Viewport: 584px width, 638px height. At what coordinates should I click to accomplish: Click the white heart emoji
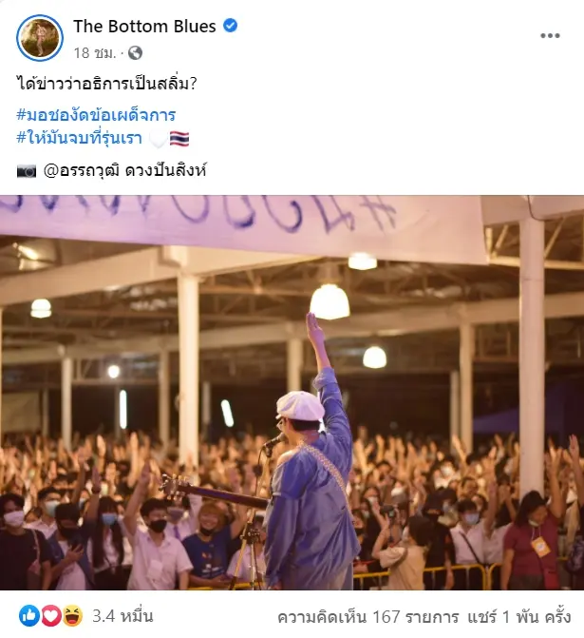[158, 139]
